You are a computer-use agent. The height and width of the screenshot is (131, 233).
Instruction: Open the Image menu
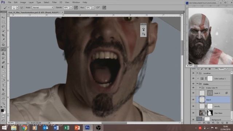23,3
